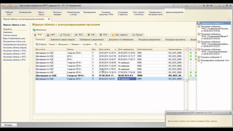The height and width of the screenshot is (131, 233).
Task: Click the refresh list icon in the toolbar
Action: pyautogui.click(x=100, y=44)
